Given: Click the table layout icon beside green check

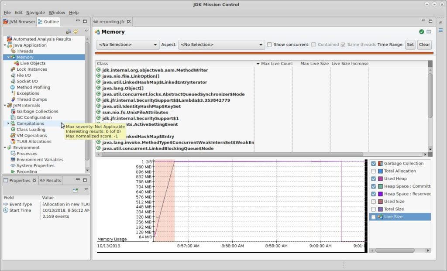Looking at the screenshot, I should (429, 31).
